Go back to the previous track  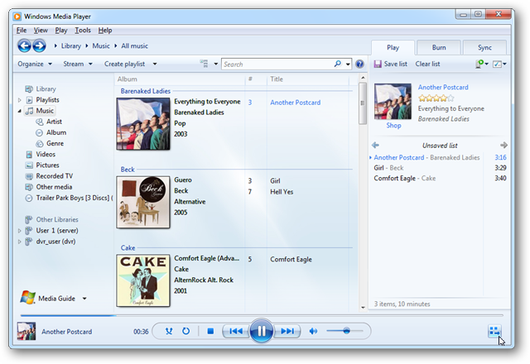coord(235,332)
